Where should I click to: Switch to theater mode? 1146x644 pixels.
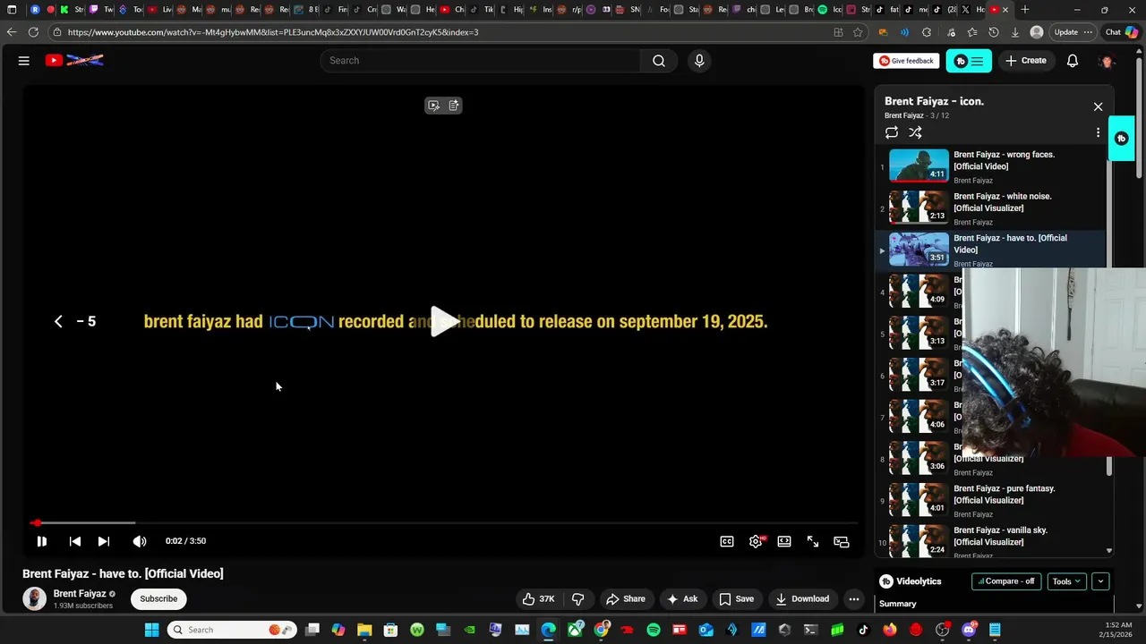click(784, 541)
